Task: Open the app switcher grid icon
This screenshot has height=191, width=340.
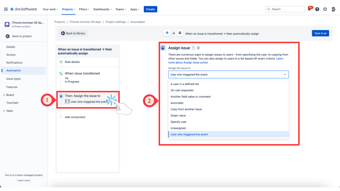Action: (x=6, y=9)
